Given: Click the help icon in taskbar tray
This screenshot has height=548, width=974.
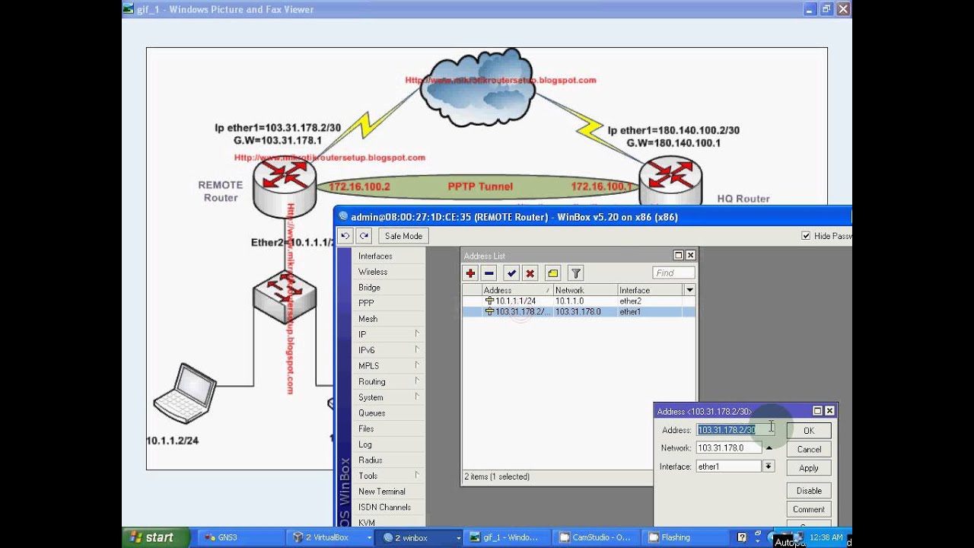Looking at the screenshot, I should (742, 537).
